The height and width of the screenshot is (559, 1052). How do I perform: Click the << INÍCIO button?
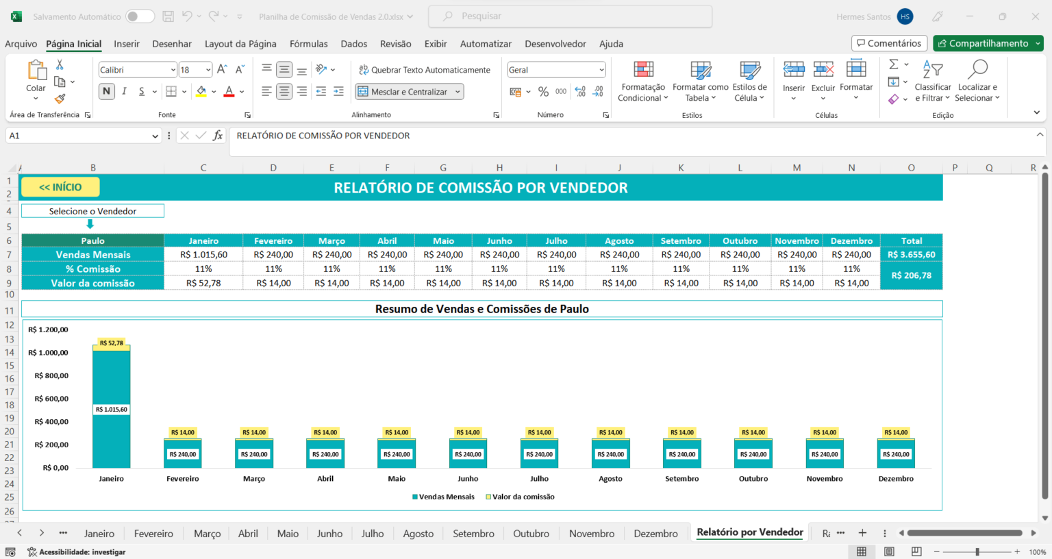60,187
